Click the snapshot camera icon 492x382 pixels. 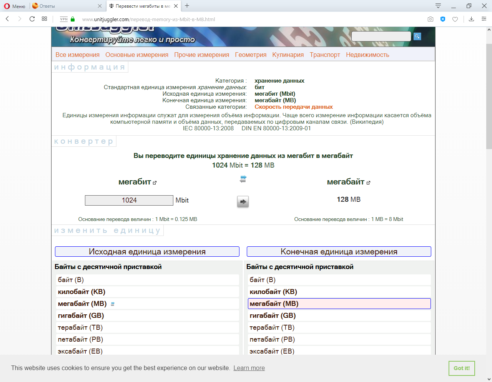430,19
